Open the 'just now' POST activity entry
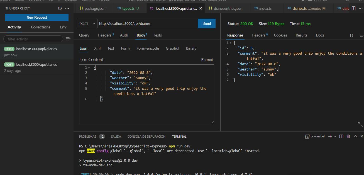 point(37,52)
